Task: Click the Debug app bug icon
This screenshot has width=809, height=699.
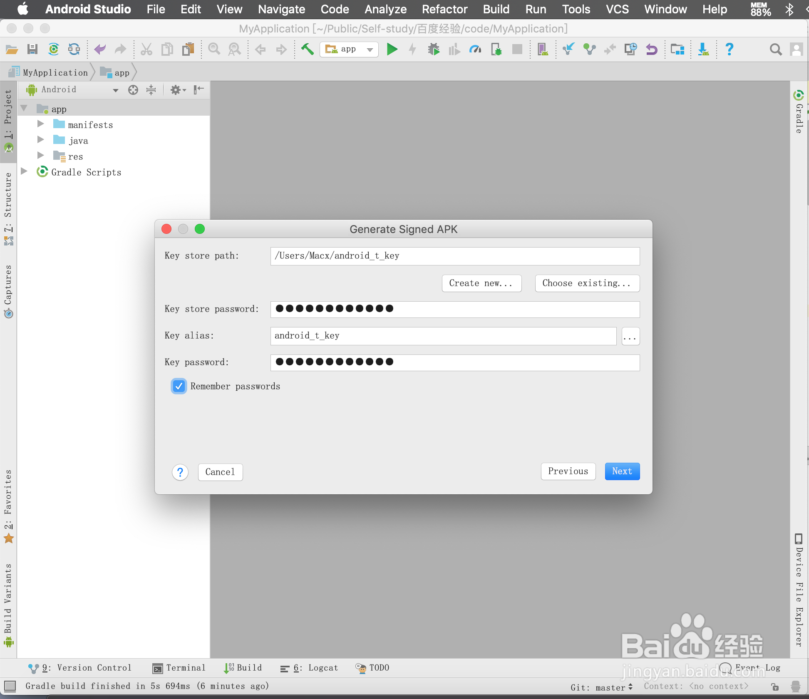Action: point(434,50)
